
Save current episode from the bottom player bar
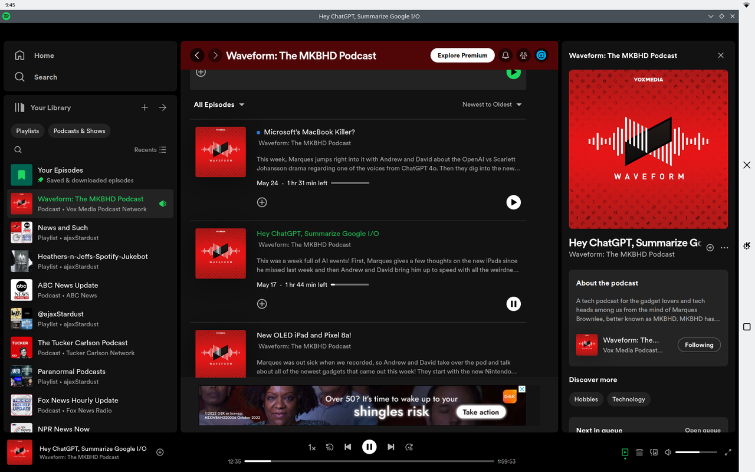click(160, 453)
